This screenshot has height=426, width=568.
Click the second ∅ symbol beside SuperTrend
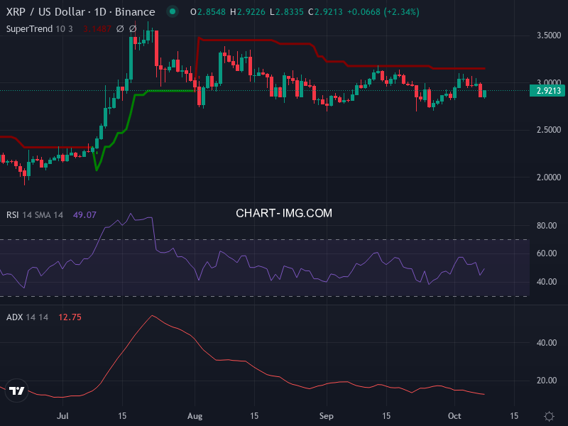132,28
